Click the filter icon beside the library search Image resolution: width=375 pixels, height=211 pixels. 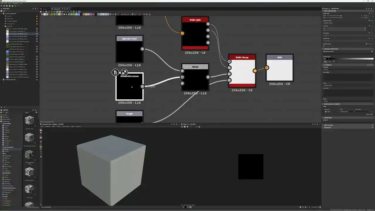pyautogui.click(x=36, y=113)
